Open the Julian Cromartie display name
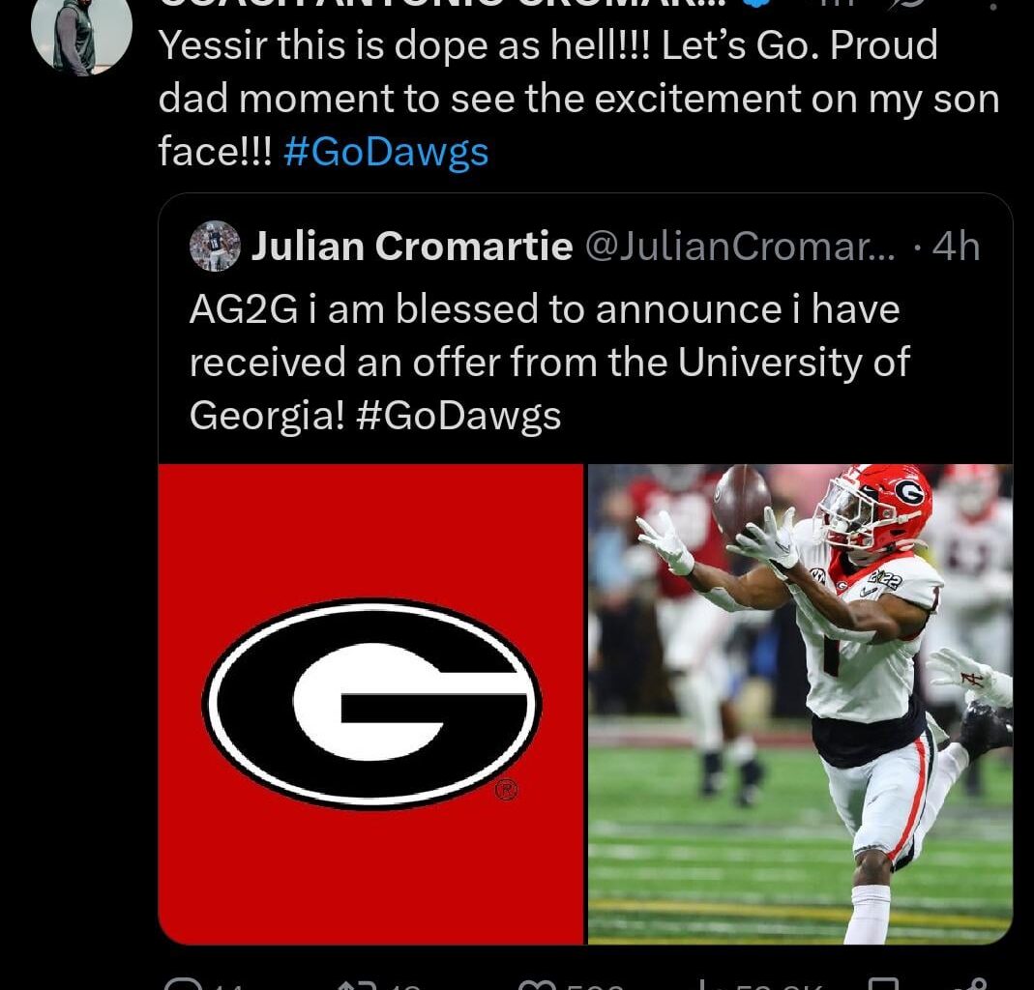Screen dimensions: 1034x990 411,247
